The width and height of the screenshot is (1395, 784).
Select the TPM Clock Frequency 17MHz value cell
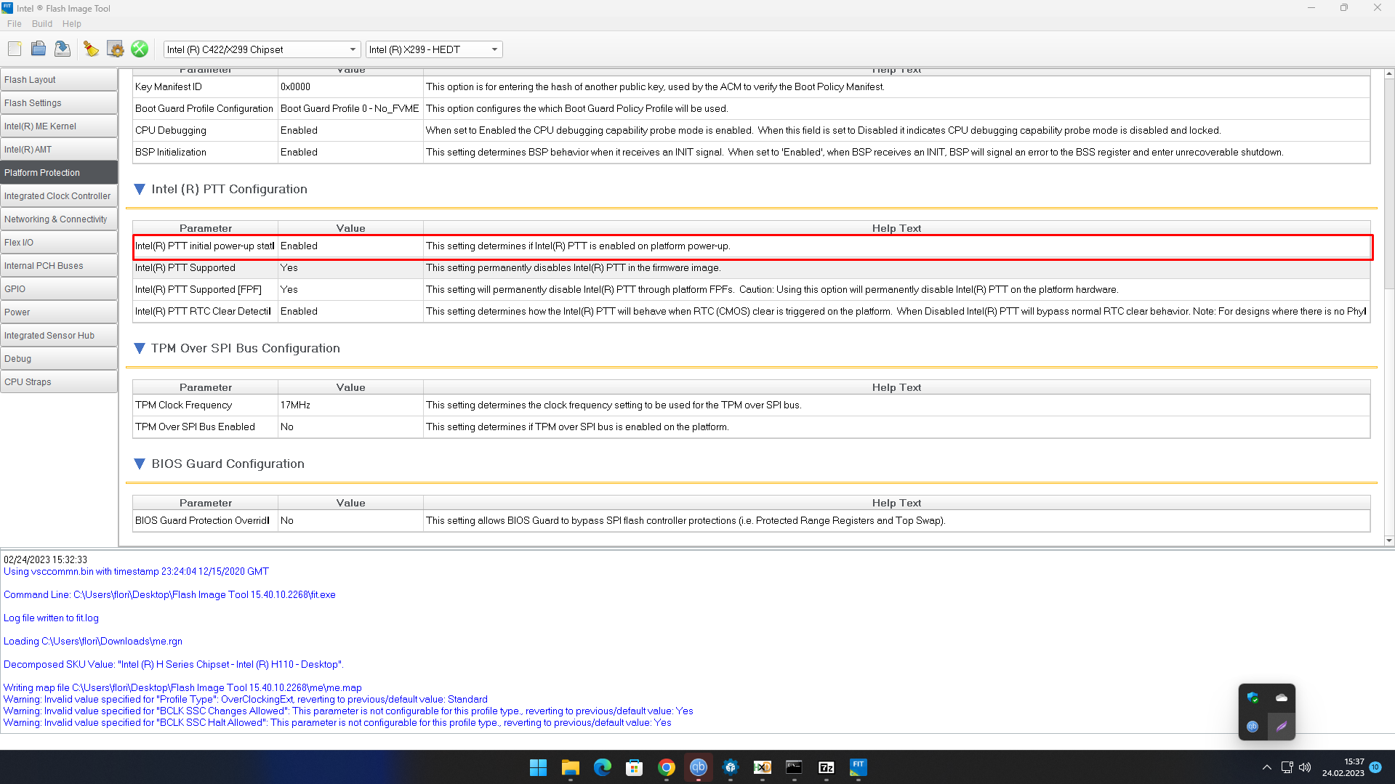[x=350, y=405]
